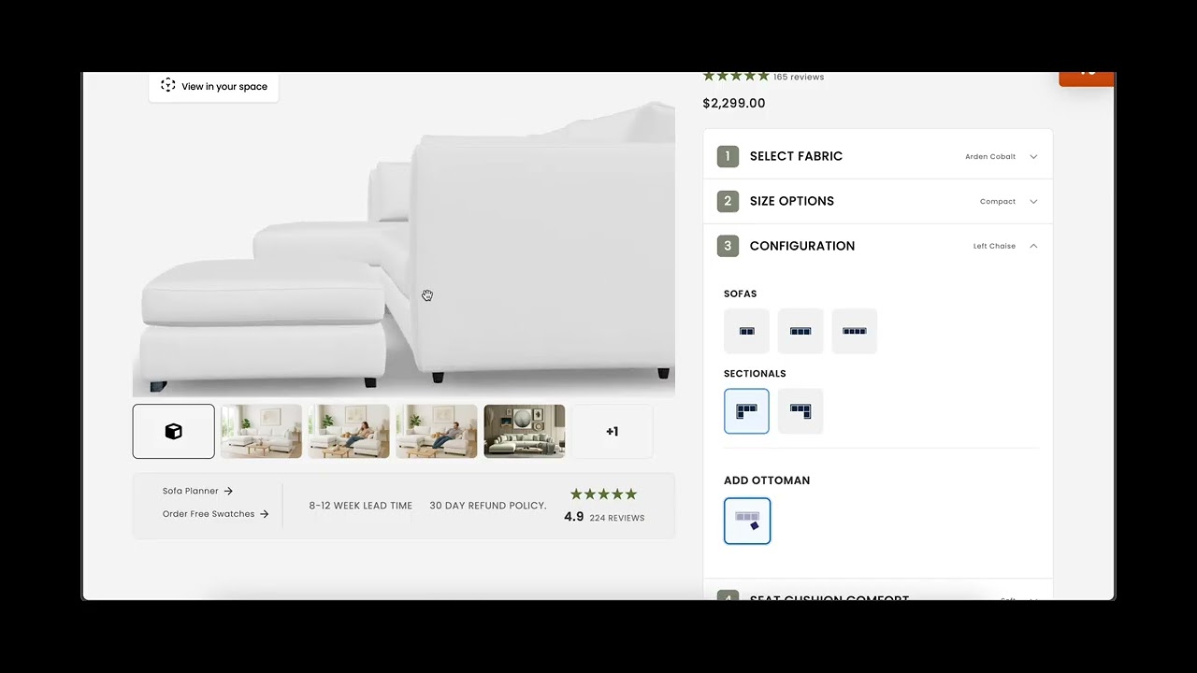
Task: Click the Configuration collapse chevron
Action: 1033,246
